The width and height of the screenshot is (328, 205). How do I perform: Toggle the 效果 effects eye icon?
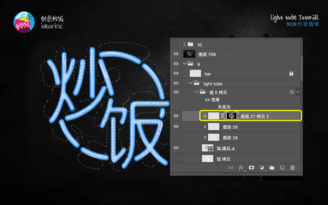point(207,100)
